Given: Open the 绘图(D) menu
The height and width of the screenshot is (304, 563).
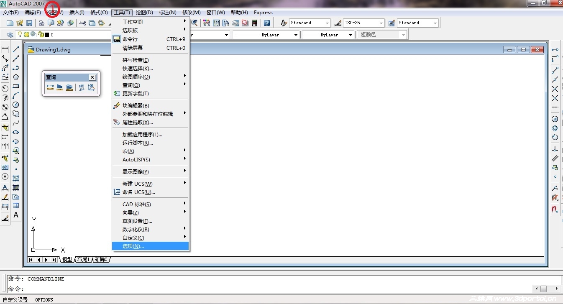Looking at the screenshot, I should [144, 13].
